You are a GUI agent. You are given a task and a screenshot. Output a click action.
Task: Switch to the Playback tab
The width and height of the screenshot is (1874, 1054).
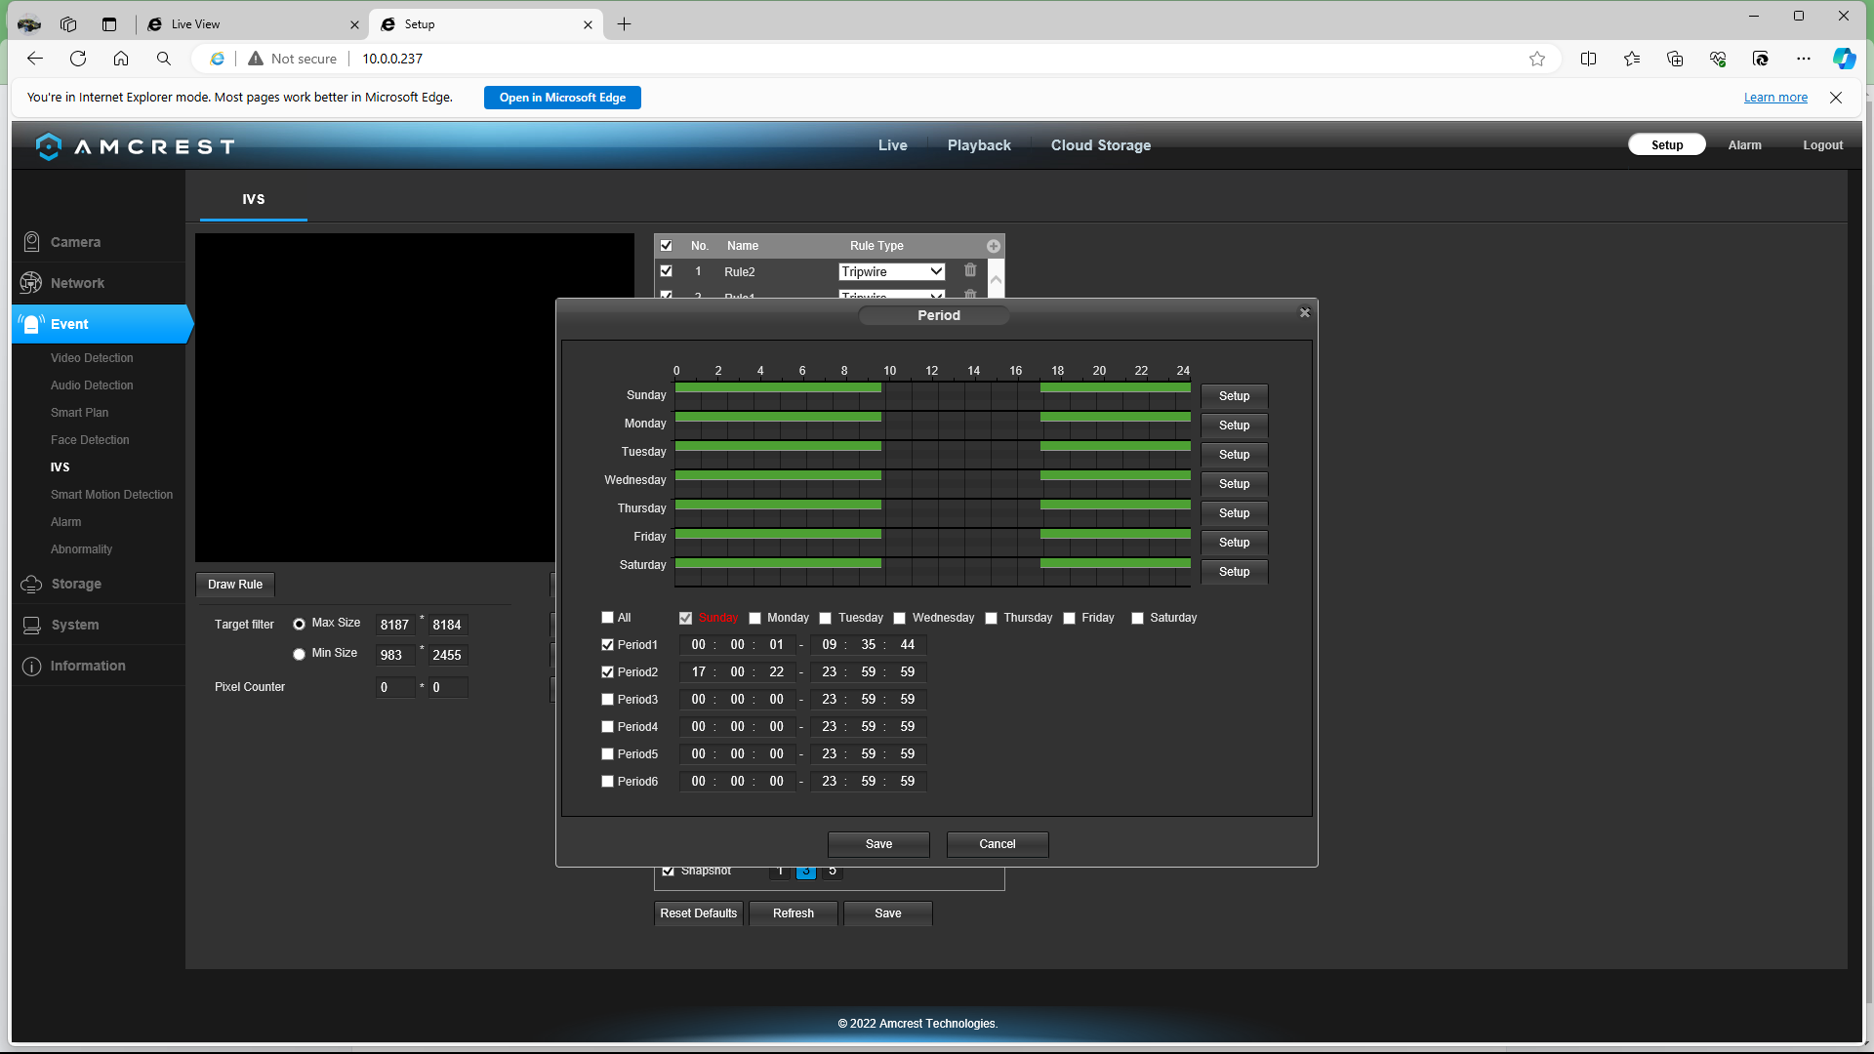[979, 145]
